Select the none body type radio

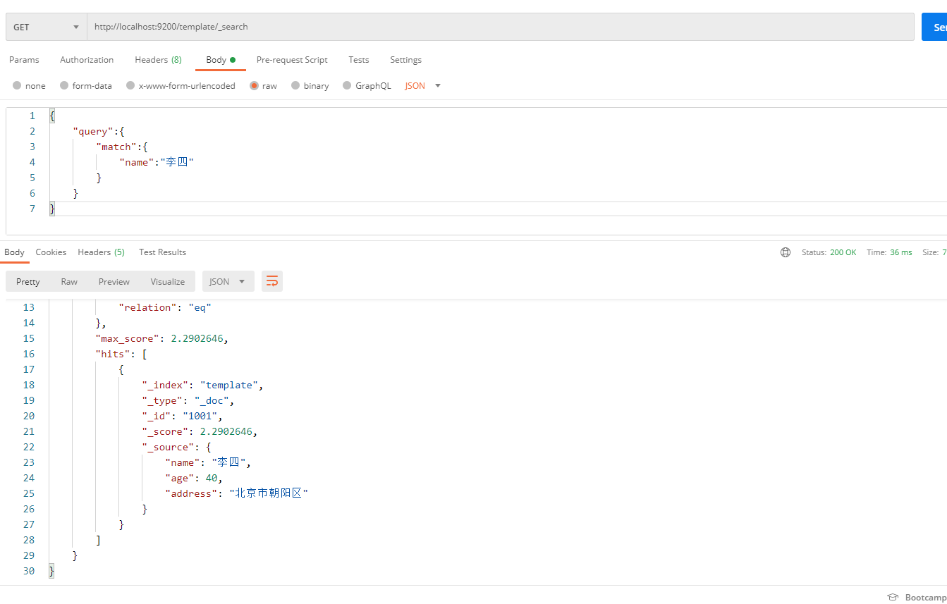tap(17, 85)
